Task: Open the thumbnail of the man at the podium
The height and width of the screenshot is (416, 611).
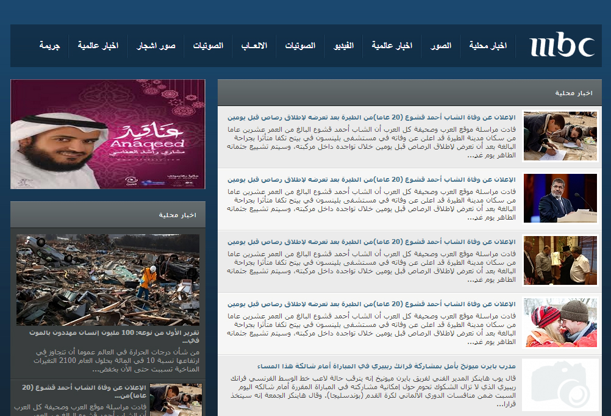Action: (560, 198)
